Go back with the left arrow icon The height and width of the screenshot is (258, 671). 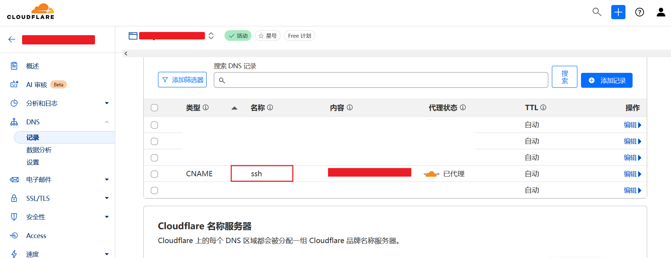pos(12,39)
